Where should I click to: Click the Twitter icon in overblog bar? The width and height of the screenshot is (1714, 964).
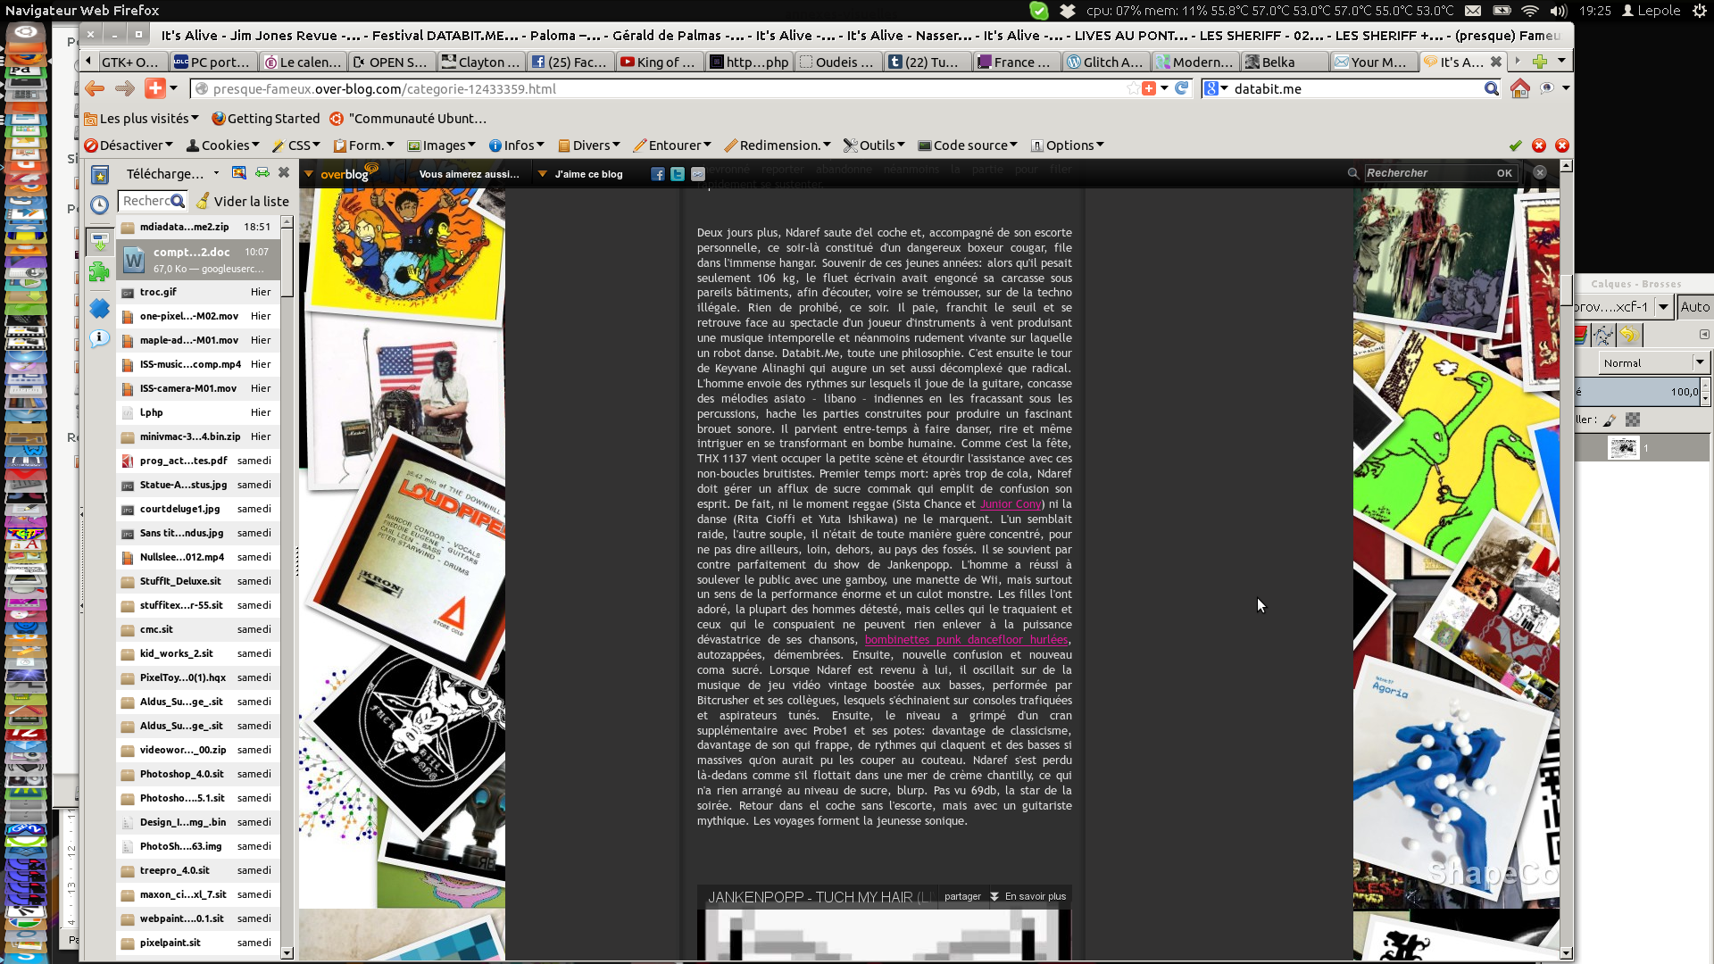click(678, 174)
